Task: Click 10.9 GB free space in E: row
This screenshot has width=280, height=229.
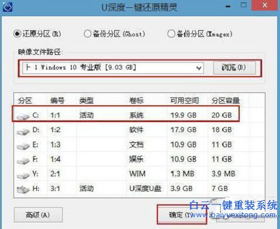Action: coord(183,144)
